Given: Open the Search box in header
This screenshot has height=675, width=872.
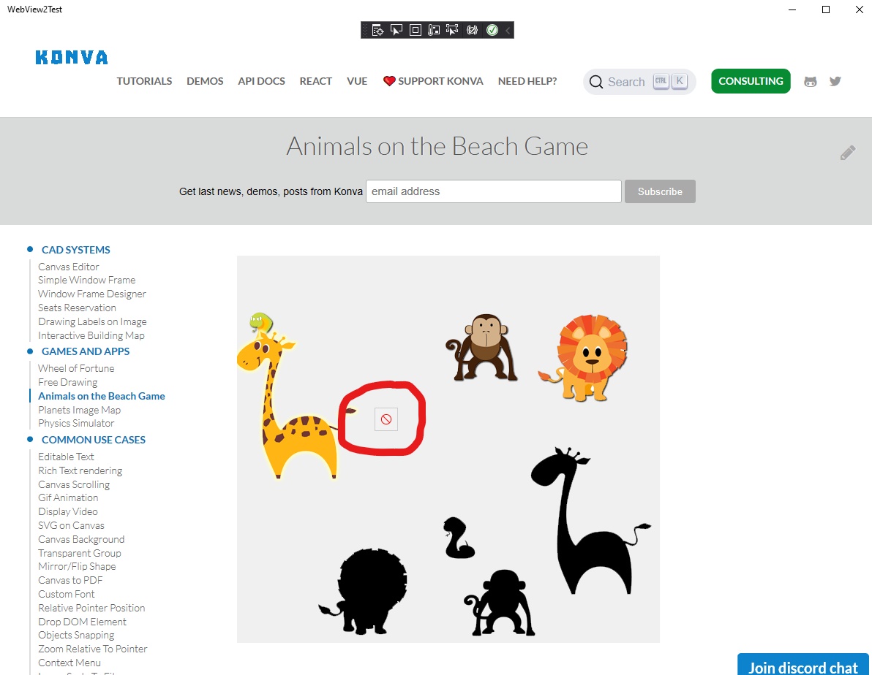Looking at the screenshot, I should [x=639, y=82].
